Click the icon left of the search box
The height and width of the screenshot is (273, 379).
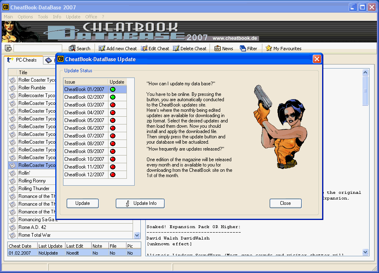[x=8, y=48]
